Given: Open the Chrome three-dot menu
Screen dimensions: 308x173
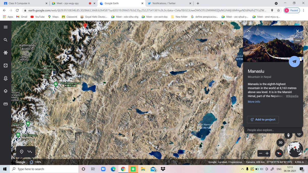Looking at the screenshot, I should (303, 11).
